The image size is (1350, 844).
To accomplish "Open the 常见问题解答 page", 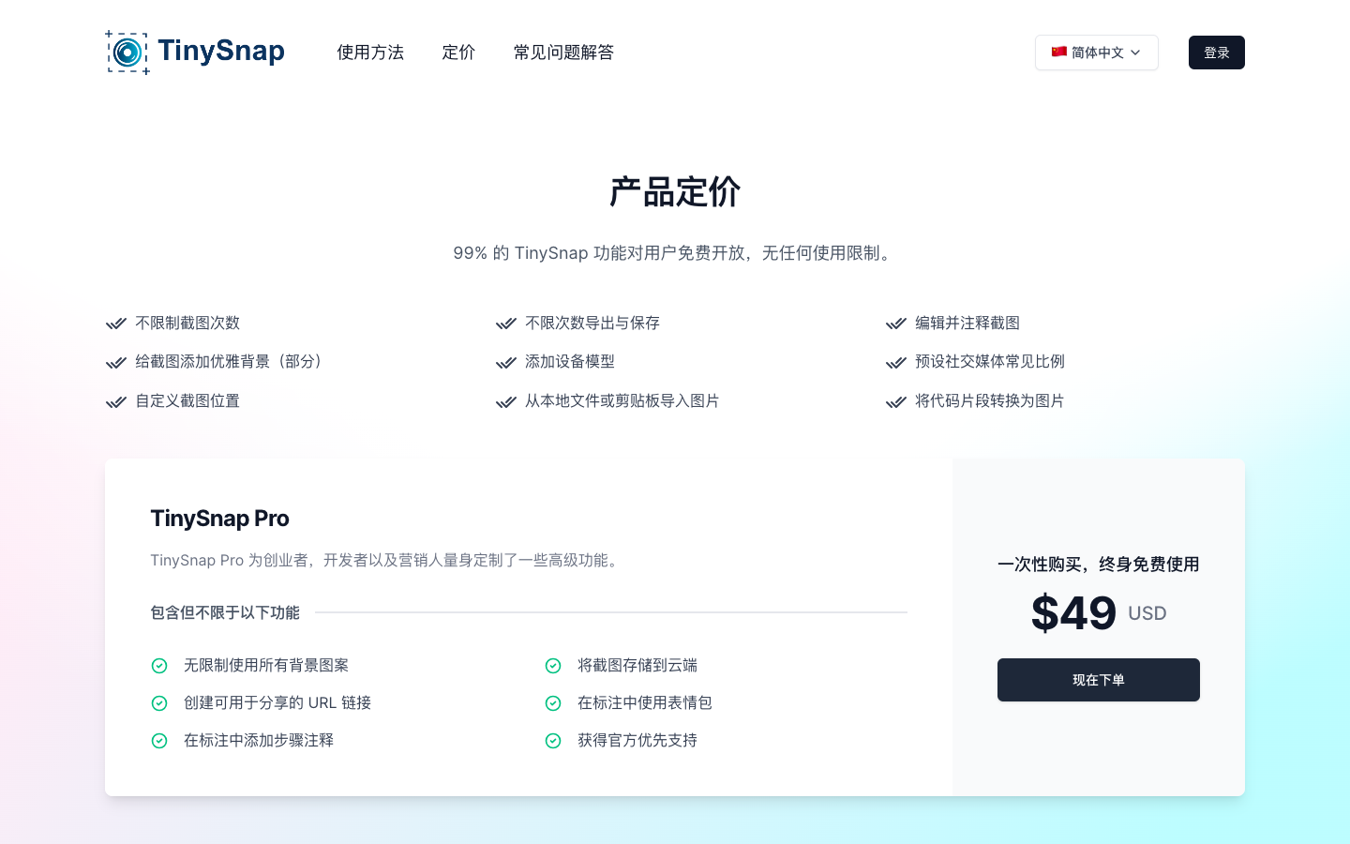I will click(563, 53).
